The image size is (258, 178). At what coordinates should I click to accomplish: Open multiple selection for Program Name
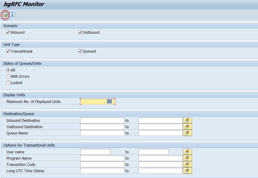click(x=187, y=158)
